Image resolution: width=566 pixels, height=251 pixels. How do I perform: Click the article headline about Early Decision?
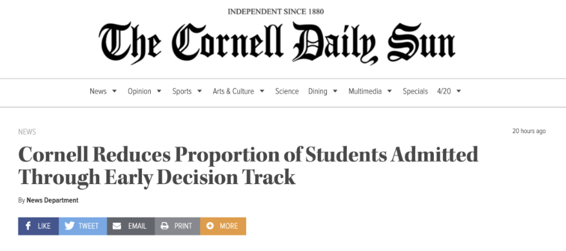(248, 166)
